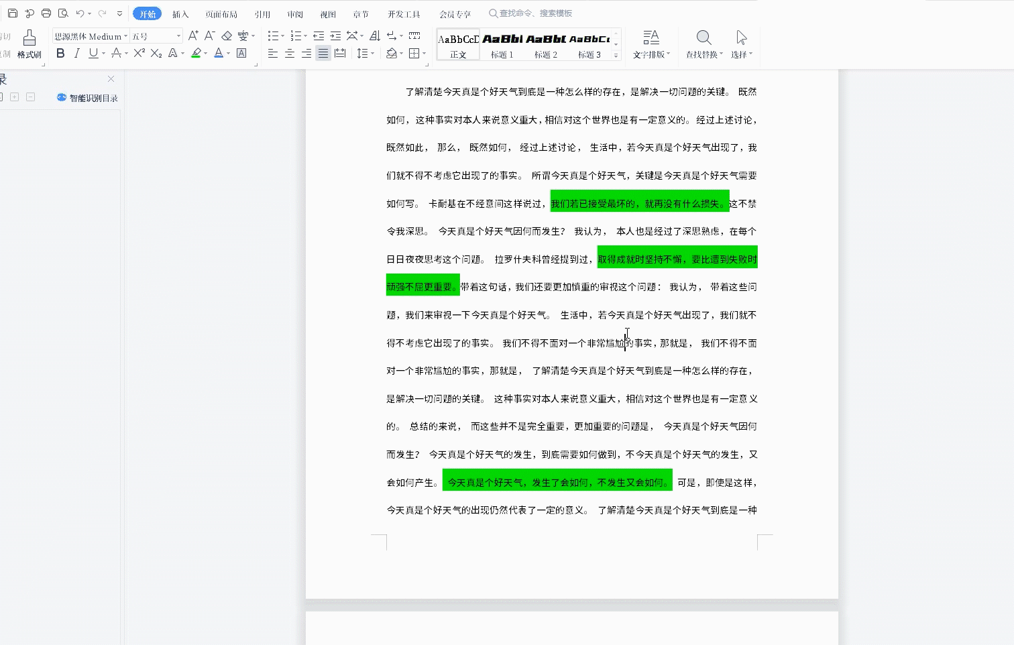Click the phonetic guide (wén) icon

point(243,36)
